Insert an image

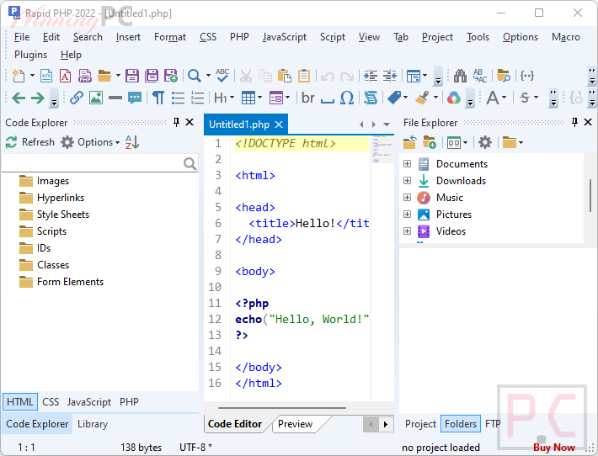point(96,98)
